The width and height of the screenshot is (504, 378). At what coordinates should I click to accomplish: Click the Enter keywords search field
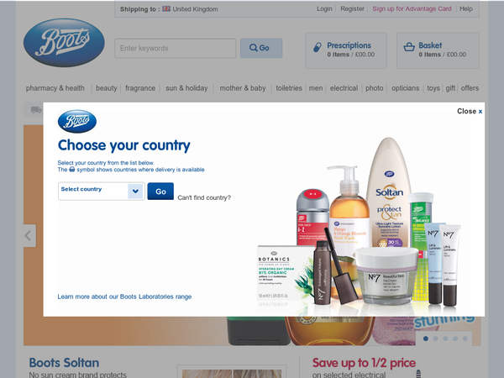(176, 48)
